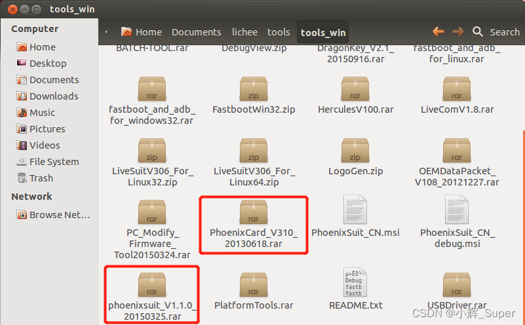Click the Downloads sidebar label
This screenshot has width=525, height=325.
[54, 96]
